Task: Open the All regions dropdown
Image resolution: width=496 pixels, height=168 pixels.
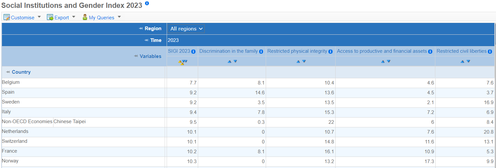Action: coord(186,29)
